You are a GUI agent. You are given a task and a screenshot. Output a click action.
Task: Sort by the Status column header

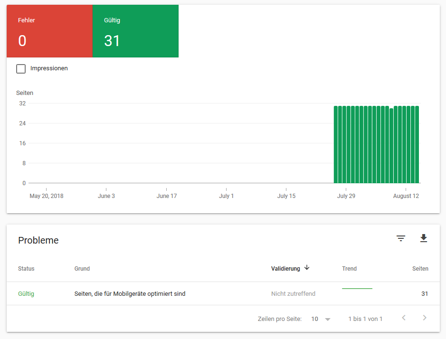[x=26, y=268]
